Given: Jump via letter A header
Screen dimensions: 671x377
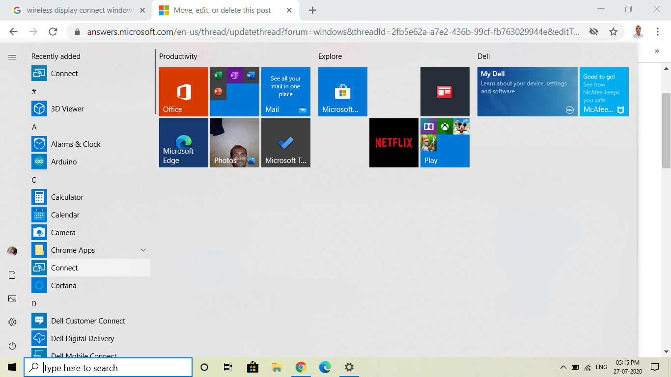Looking at the screenshot, I should coord(34,127).
